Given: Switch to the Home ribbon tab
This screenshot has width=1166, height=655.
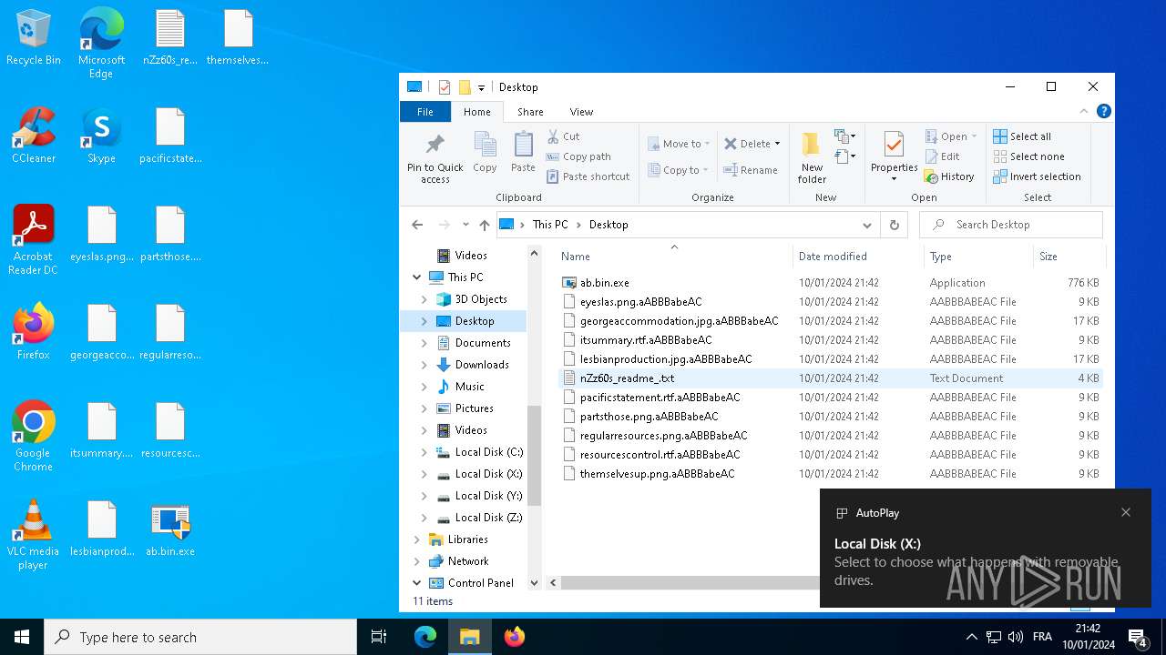Looking at the screenshot, I should [x=477, y=112].
